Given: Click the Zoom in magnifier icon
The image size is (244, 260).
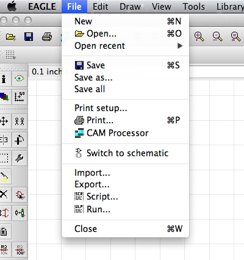Looking at the screenshot, I should (199, 37).
